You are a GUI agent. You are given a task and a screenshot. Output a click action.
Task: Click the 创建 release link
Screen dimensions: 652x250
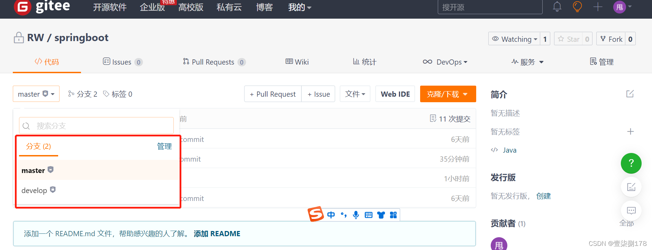point(543,196)
